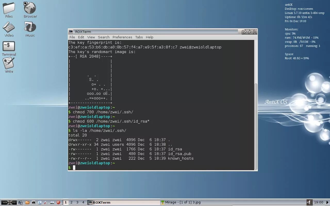The height and width of the screenshot is (206, 330).
Task: Click the taskbar clock showing 19:00
Action: tap(319, 202)
